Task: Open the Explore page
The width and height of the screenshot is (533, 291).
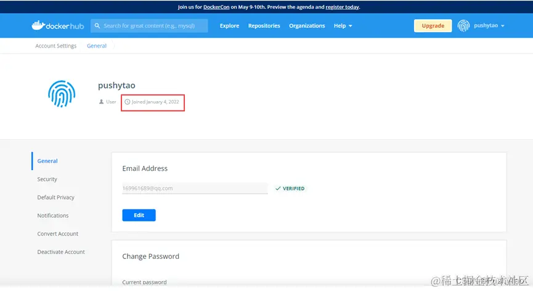Action: [229, 26]
